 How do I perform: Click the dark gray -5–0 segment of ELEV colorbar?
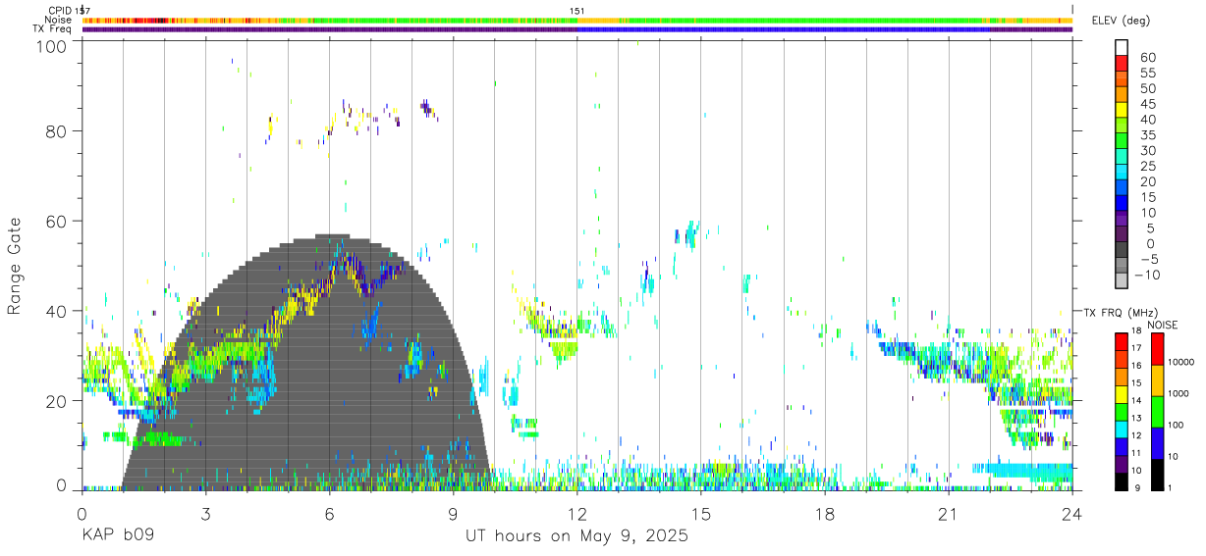pyautogui.click(x=1122, y=250)
